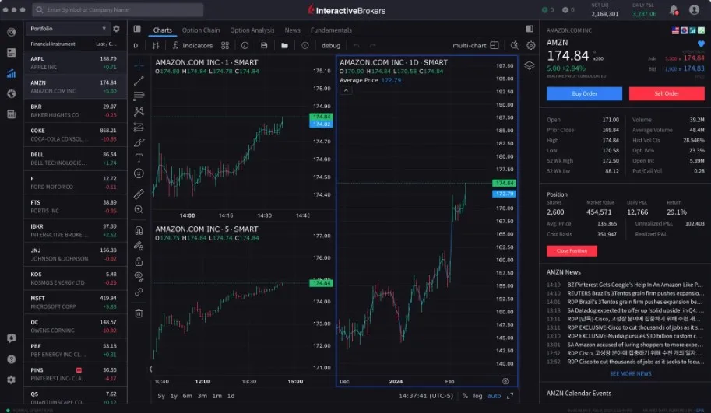
Task: Toggle AMZN favorite heart icon
Action: [700, 43]
